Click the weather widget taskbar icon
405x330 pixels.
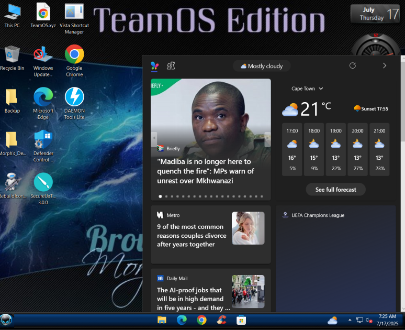pyautogui.click(x=332, y=321)
